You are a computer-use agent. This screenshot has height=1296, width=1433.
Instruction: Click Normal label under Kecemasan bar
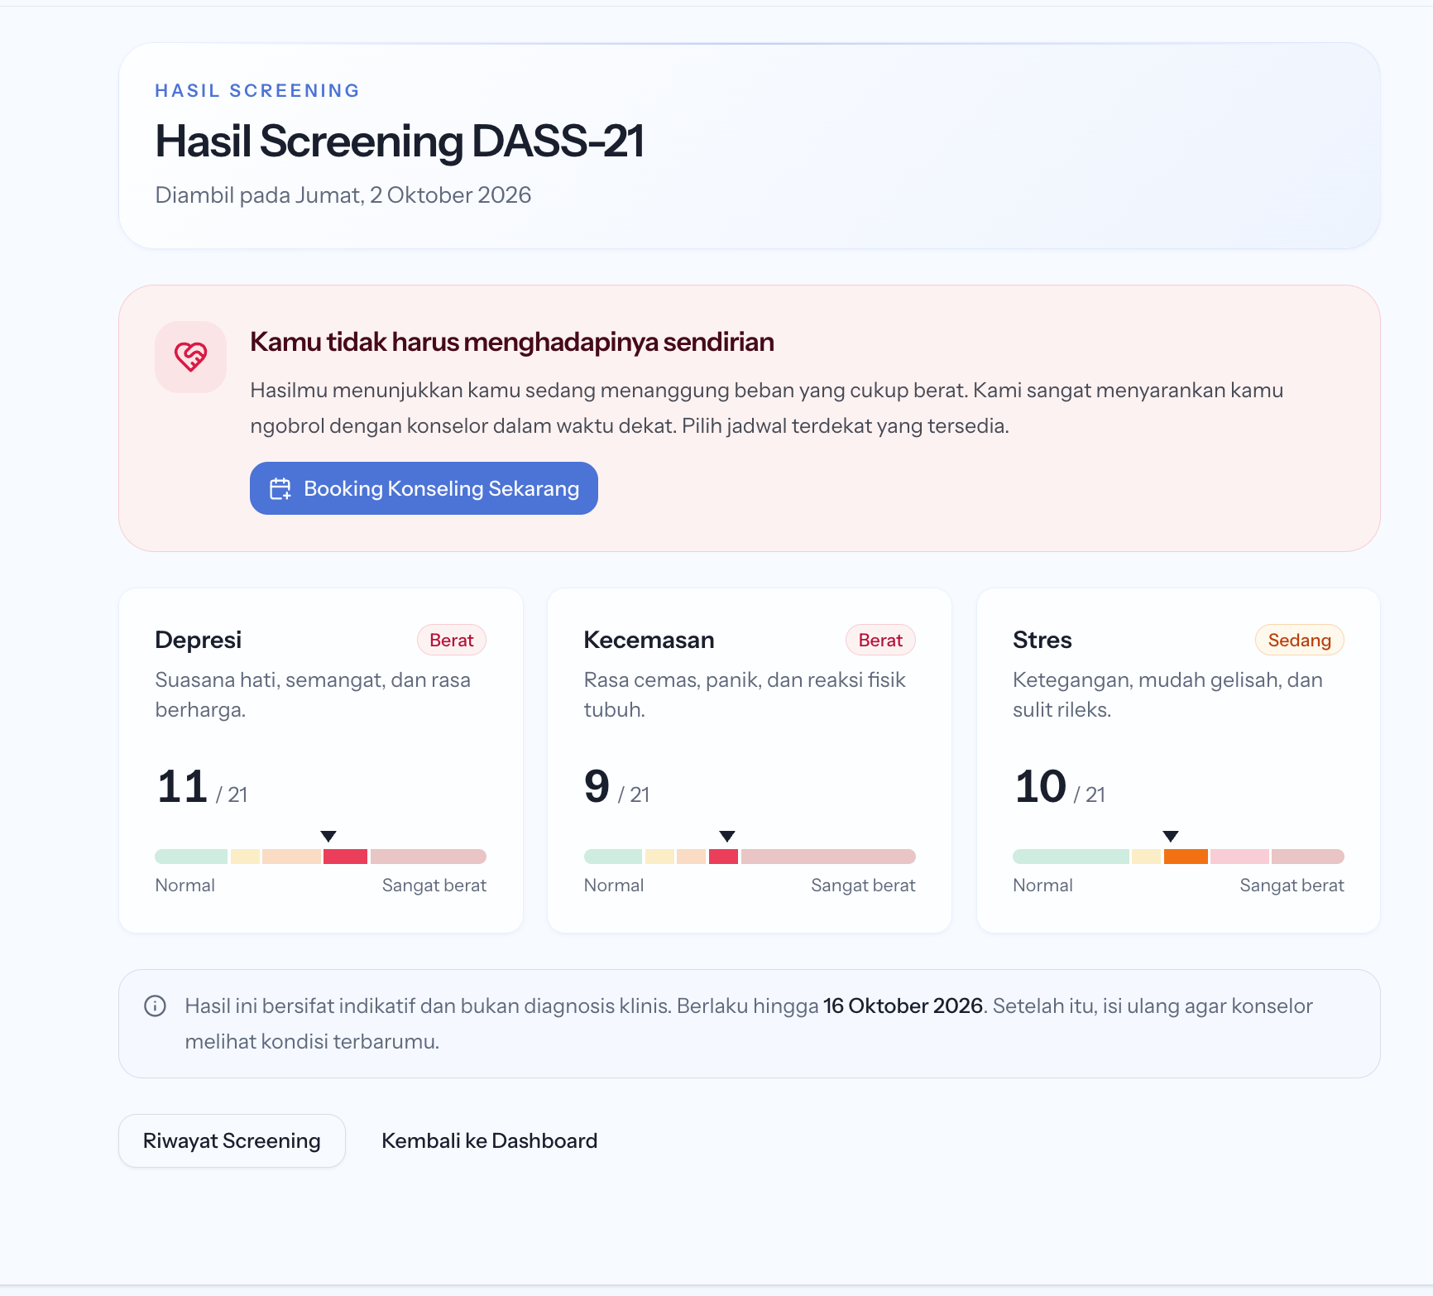point(614,886)
